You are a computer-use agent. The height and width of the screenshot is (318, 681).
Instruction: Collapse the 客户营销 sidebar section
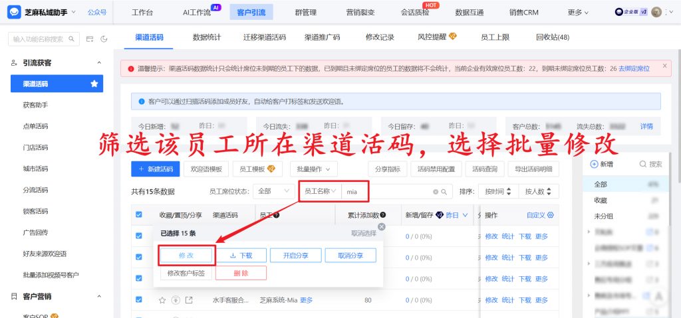[x=99, y=297]
